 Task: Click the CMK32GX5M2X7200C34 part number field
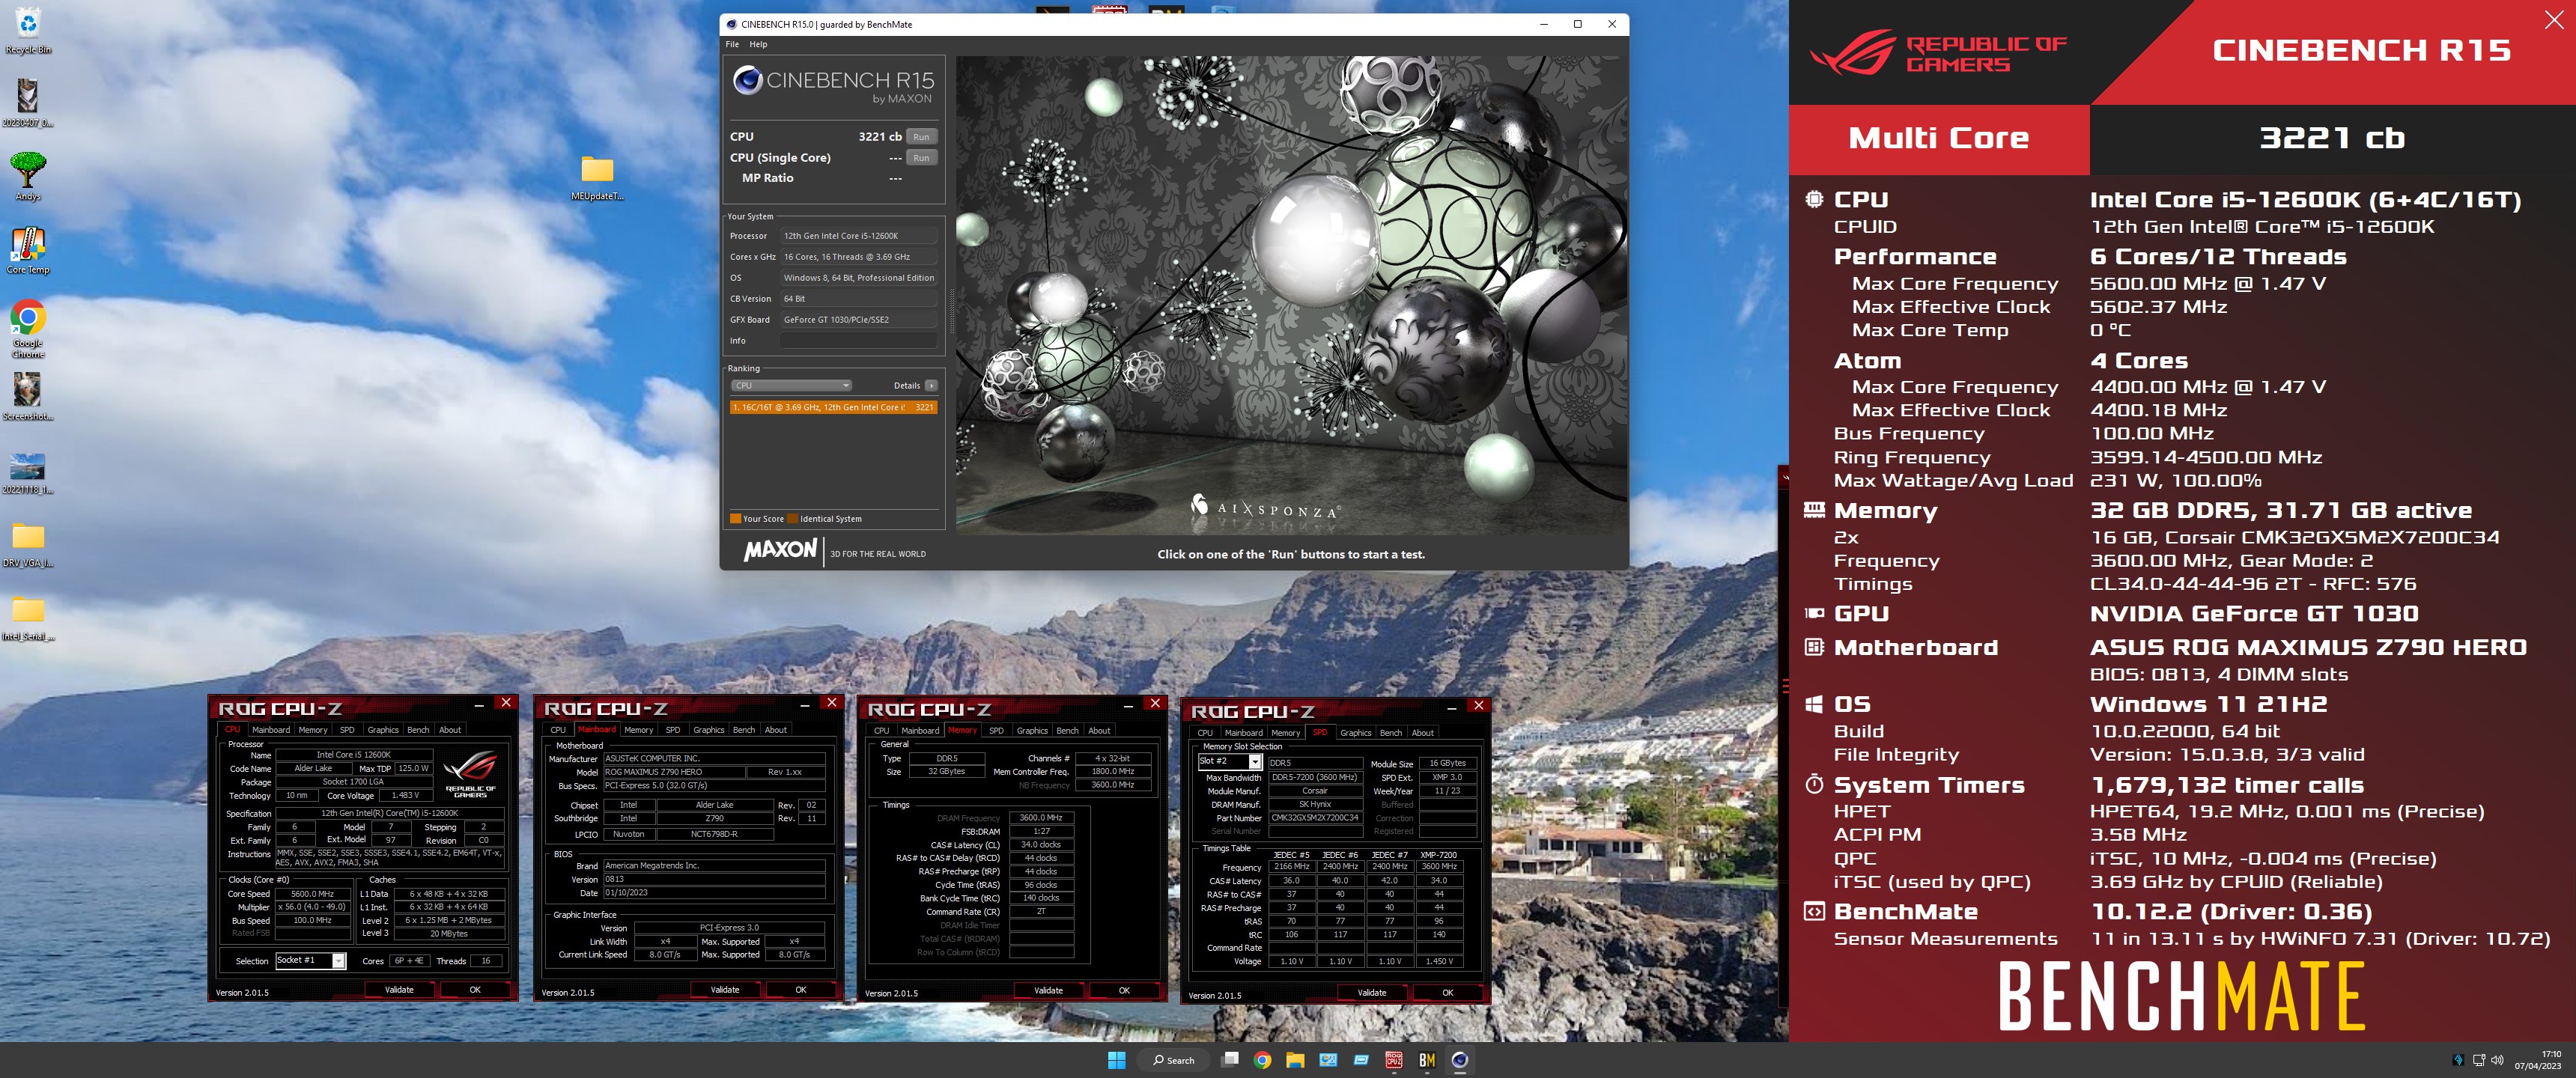pyautogui.click(x=1315, y=818)
